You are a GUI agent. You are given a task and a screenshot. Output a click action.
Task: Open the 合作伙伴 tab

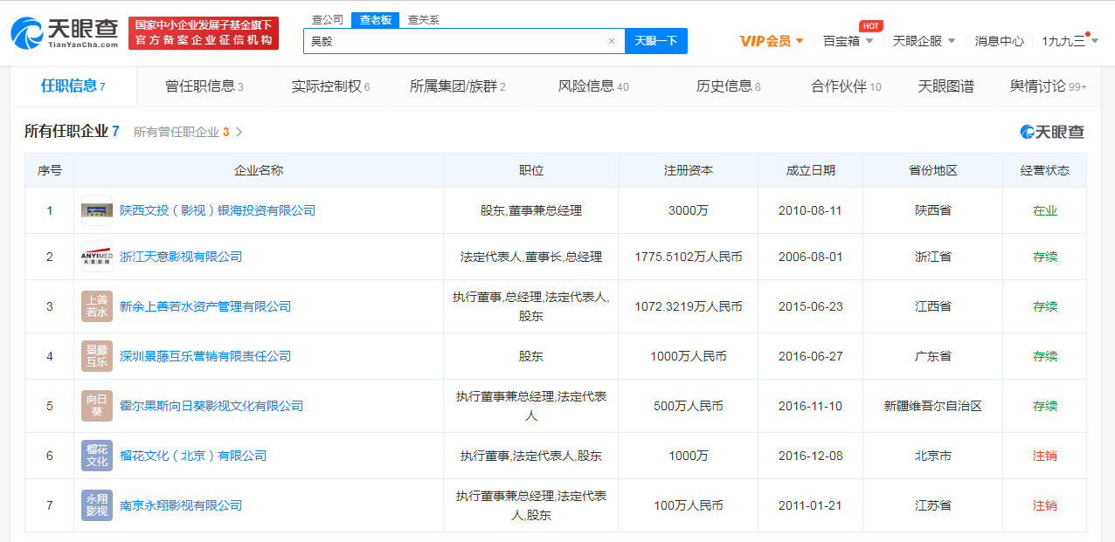pyautogui.click(x=846, y=86)
